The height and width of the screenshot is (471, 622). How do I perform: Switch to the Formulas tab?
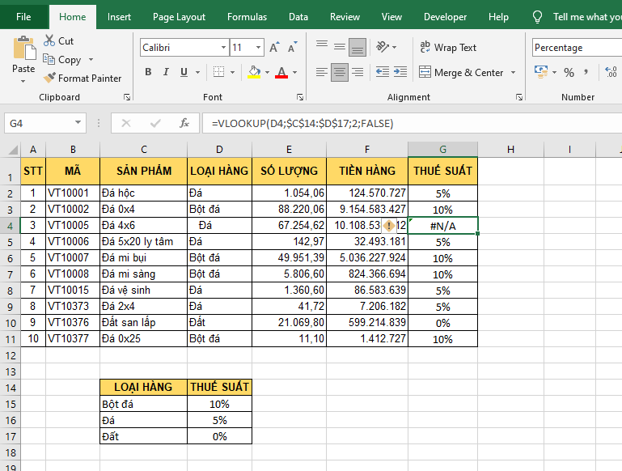(247, 17)
